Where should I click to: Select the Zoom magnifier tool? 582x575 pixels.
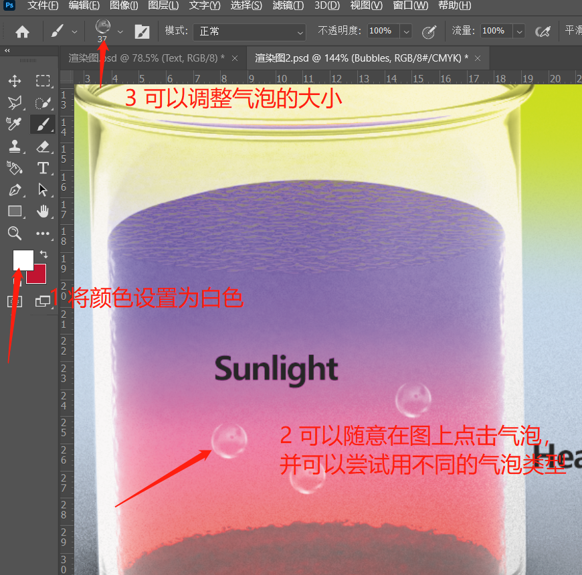(15, 233)
